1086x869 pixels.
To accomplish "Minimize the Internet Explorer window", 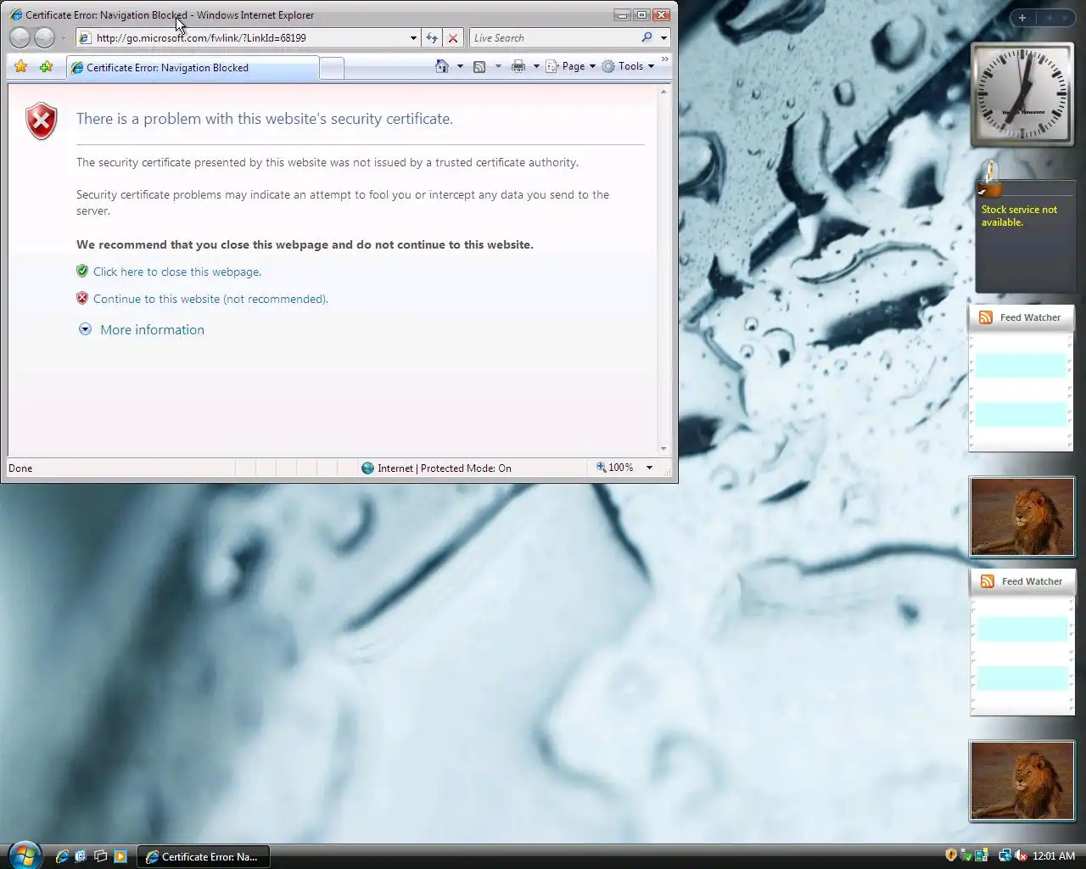I will [x=623, y=14].
